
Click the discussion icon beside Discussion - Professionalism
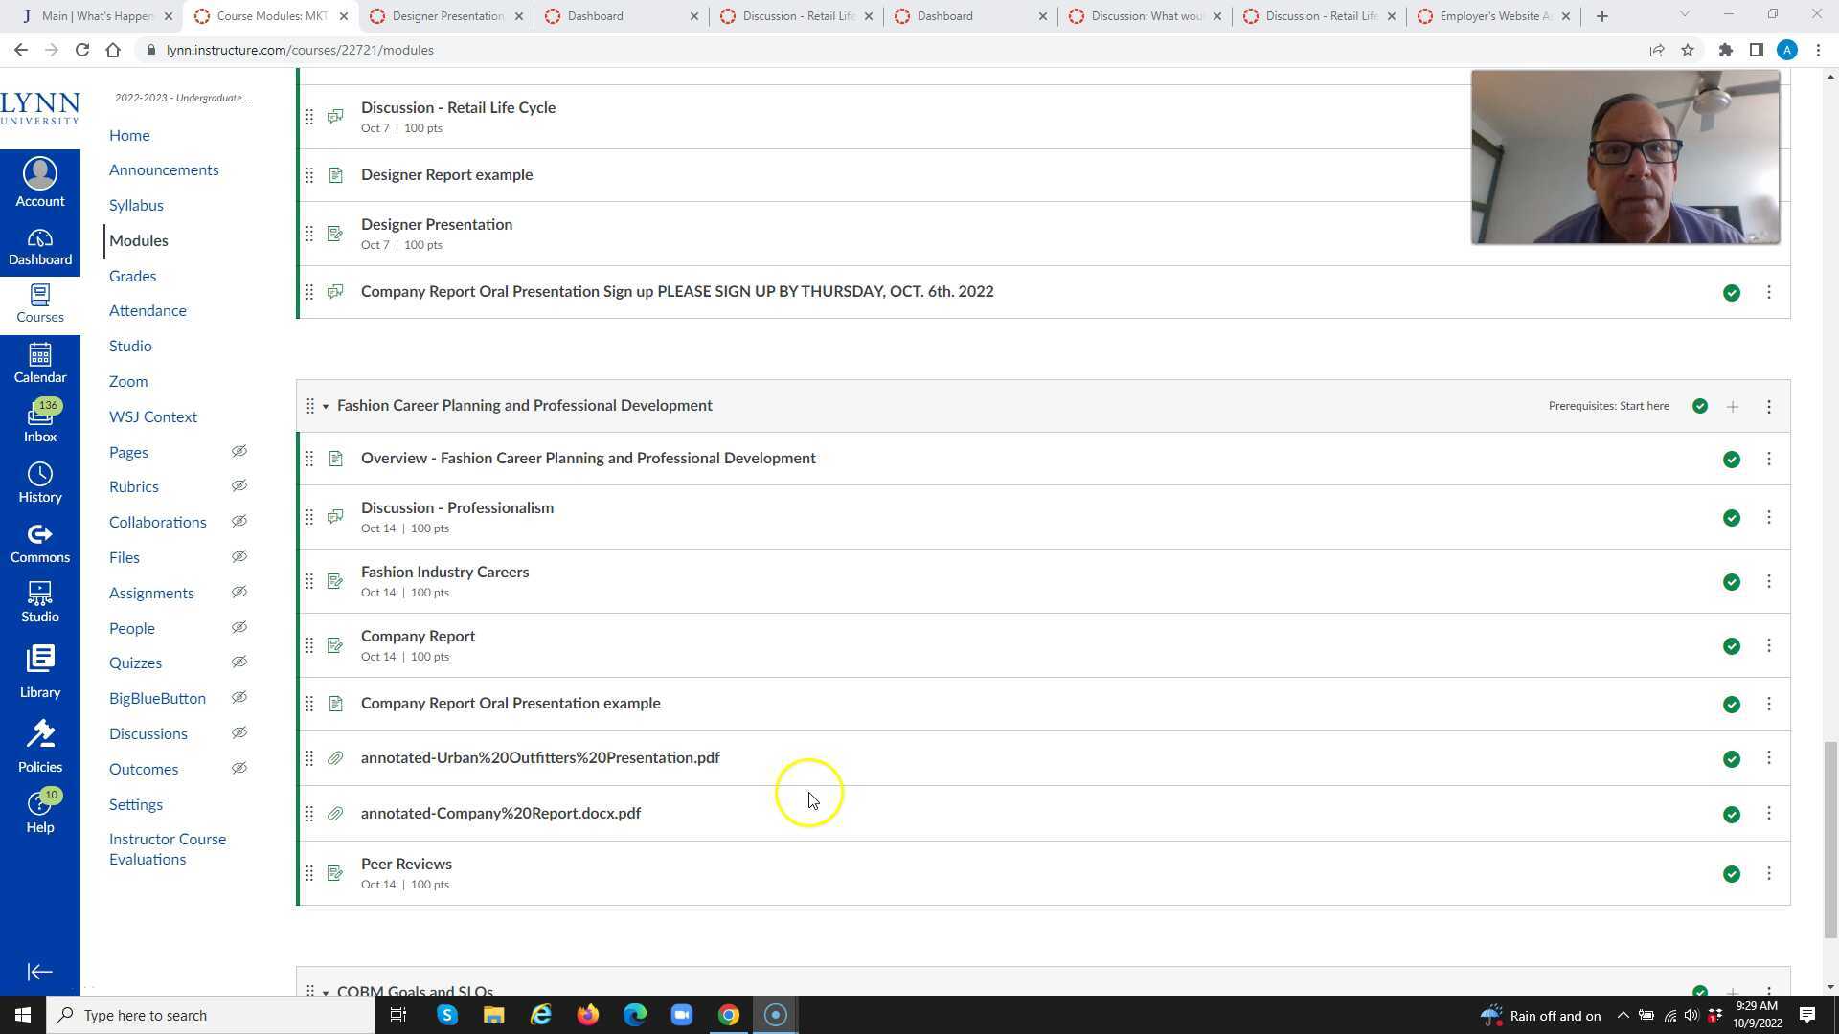tap(335, 517)
